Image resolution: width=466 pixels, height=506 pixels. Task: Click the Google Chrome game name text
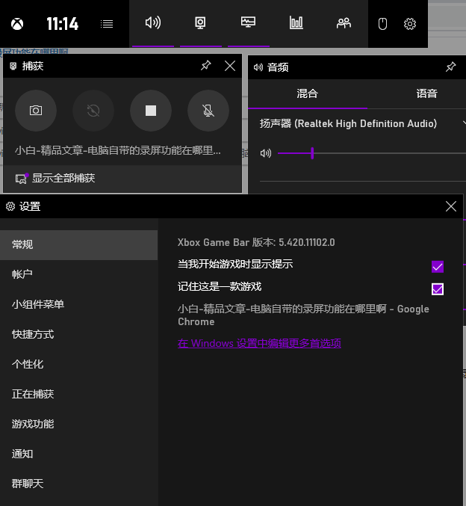point(303,315)
